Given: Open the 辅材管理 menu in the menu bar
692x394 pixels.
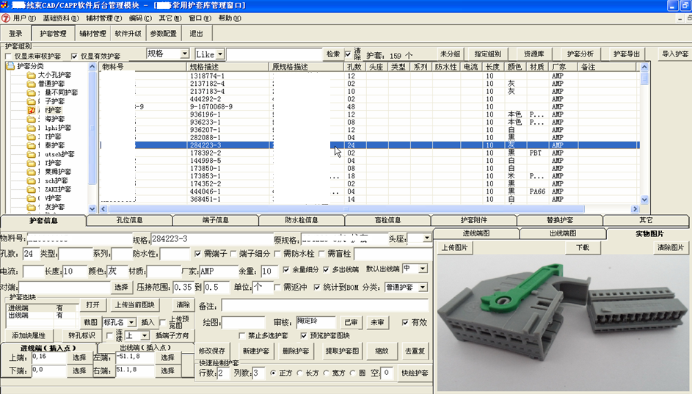Looking at the screenshot, I should tap(103, 18).
